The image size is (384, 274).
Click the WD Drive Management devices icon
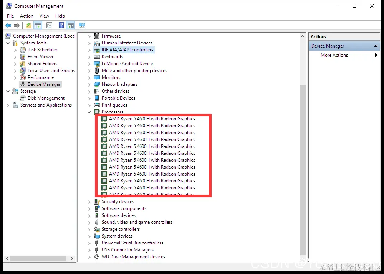pyautogui.click(x=97, y=257)
